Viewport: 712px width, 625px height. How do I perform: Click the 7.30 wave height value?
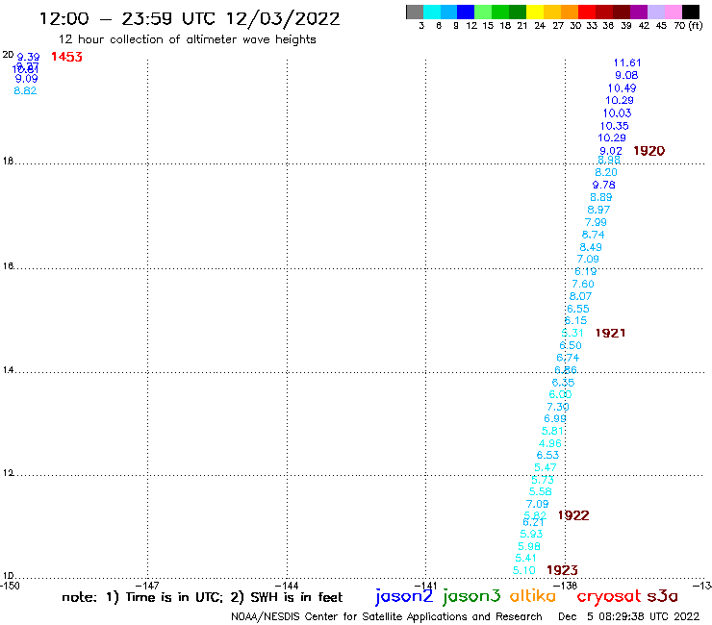[x=558, y=407]
